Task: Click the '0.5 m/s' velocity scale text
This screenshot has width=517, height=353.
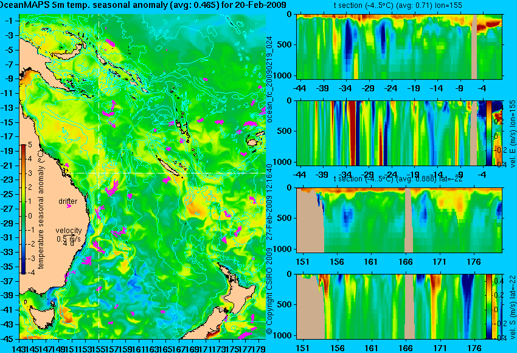Action: tap(69, 239)
